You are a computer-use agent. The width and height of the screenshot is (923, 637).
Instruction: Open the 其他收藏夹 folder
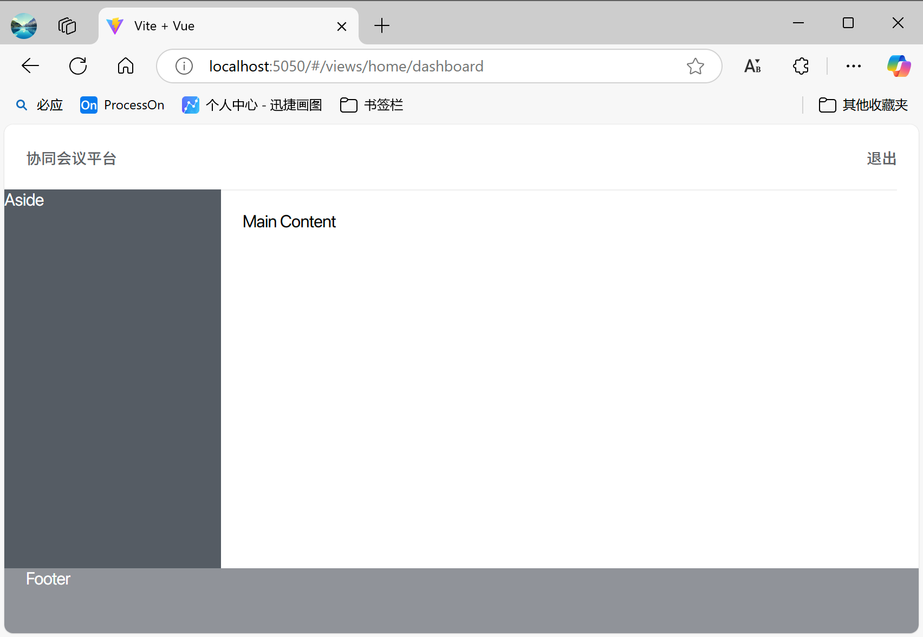pos(863,105)
